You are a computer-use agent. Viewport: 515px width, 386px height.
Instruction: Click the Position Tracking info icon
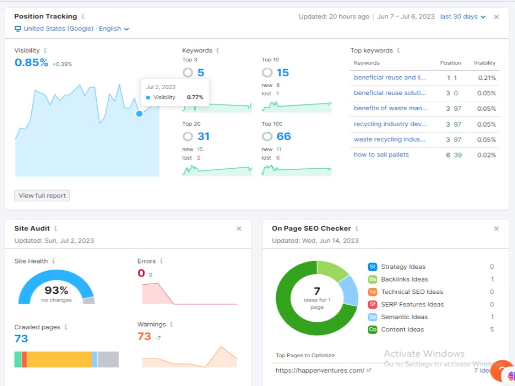83,16
